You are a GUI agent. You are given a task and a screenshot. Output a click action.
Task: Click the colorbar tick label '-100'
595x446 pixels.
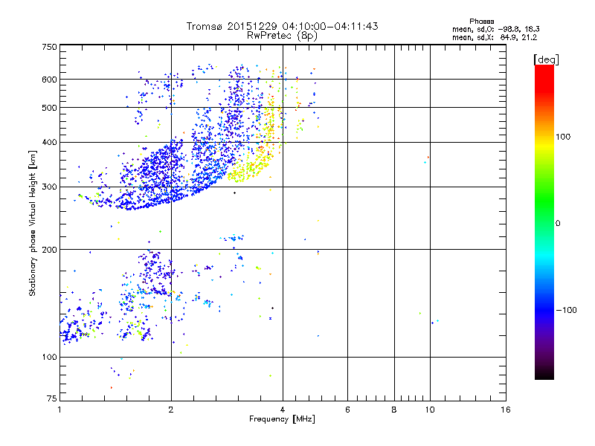[566, 310]
